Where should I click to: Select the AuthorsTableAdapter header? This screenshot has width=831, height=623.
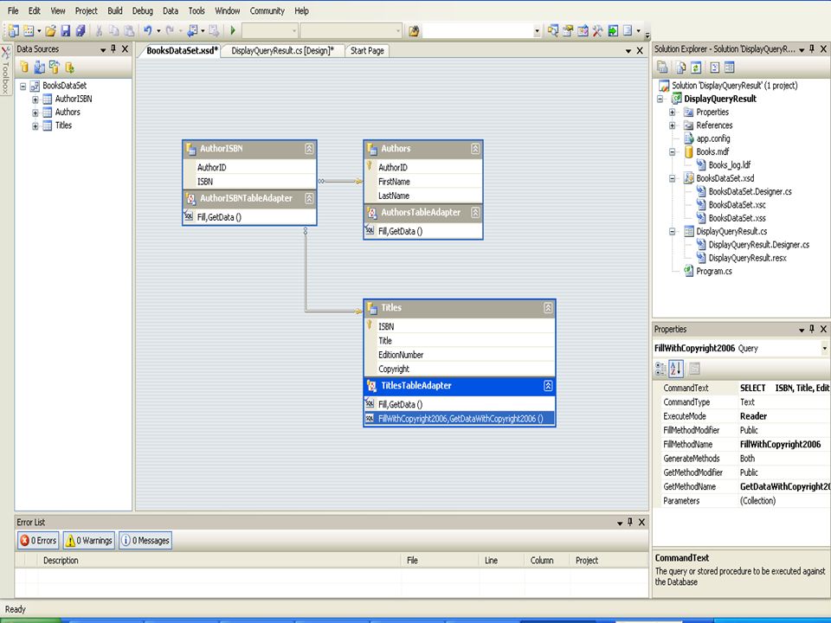tap(423, 213)
